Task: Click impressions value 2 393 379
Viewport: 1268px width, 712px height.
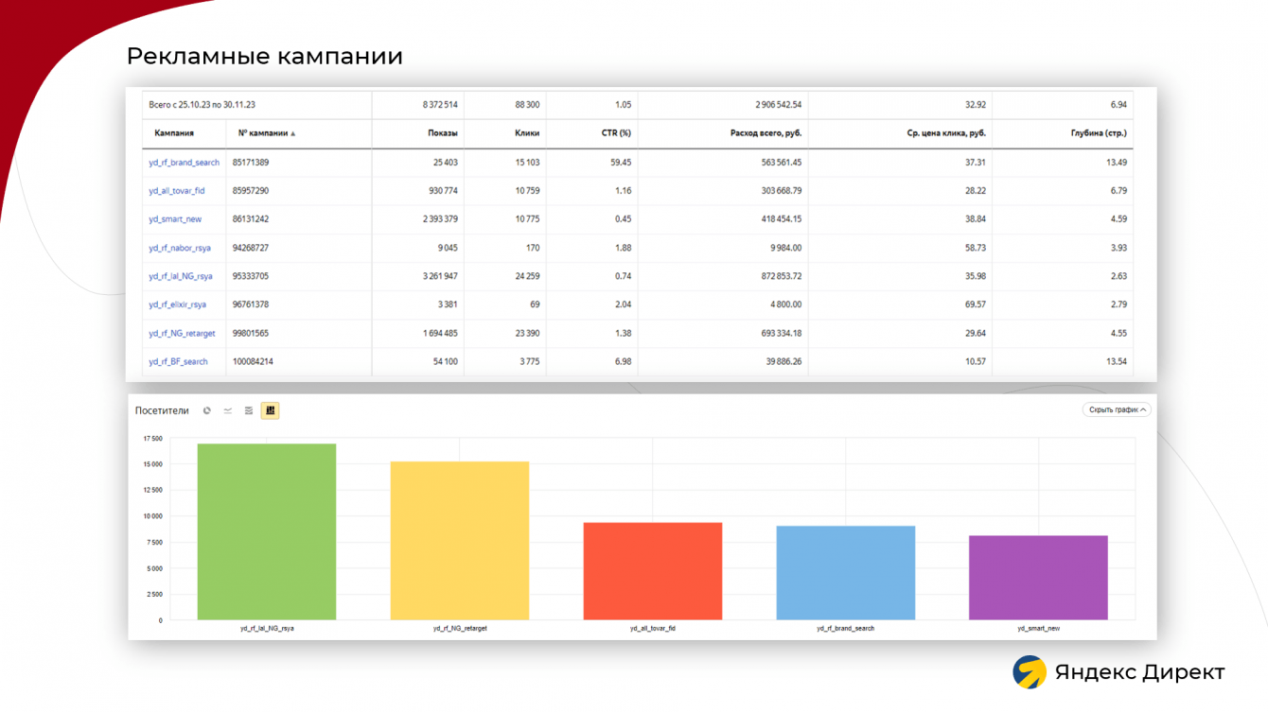Action: [x=440, y=219]
